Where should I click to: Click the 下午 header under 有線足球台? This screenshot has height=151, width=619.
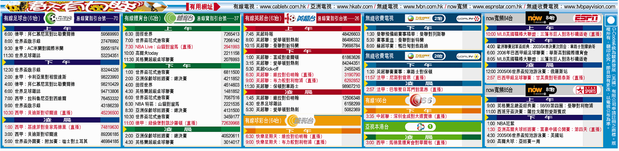pyautogui.click(x=61, y=62)
